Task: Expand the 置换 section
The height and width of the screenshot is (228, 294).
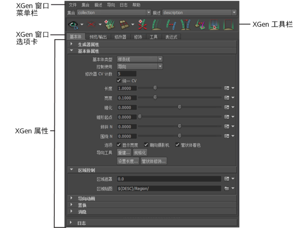Action: pyautogui.click(x=152, y=205)
